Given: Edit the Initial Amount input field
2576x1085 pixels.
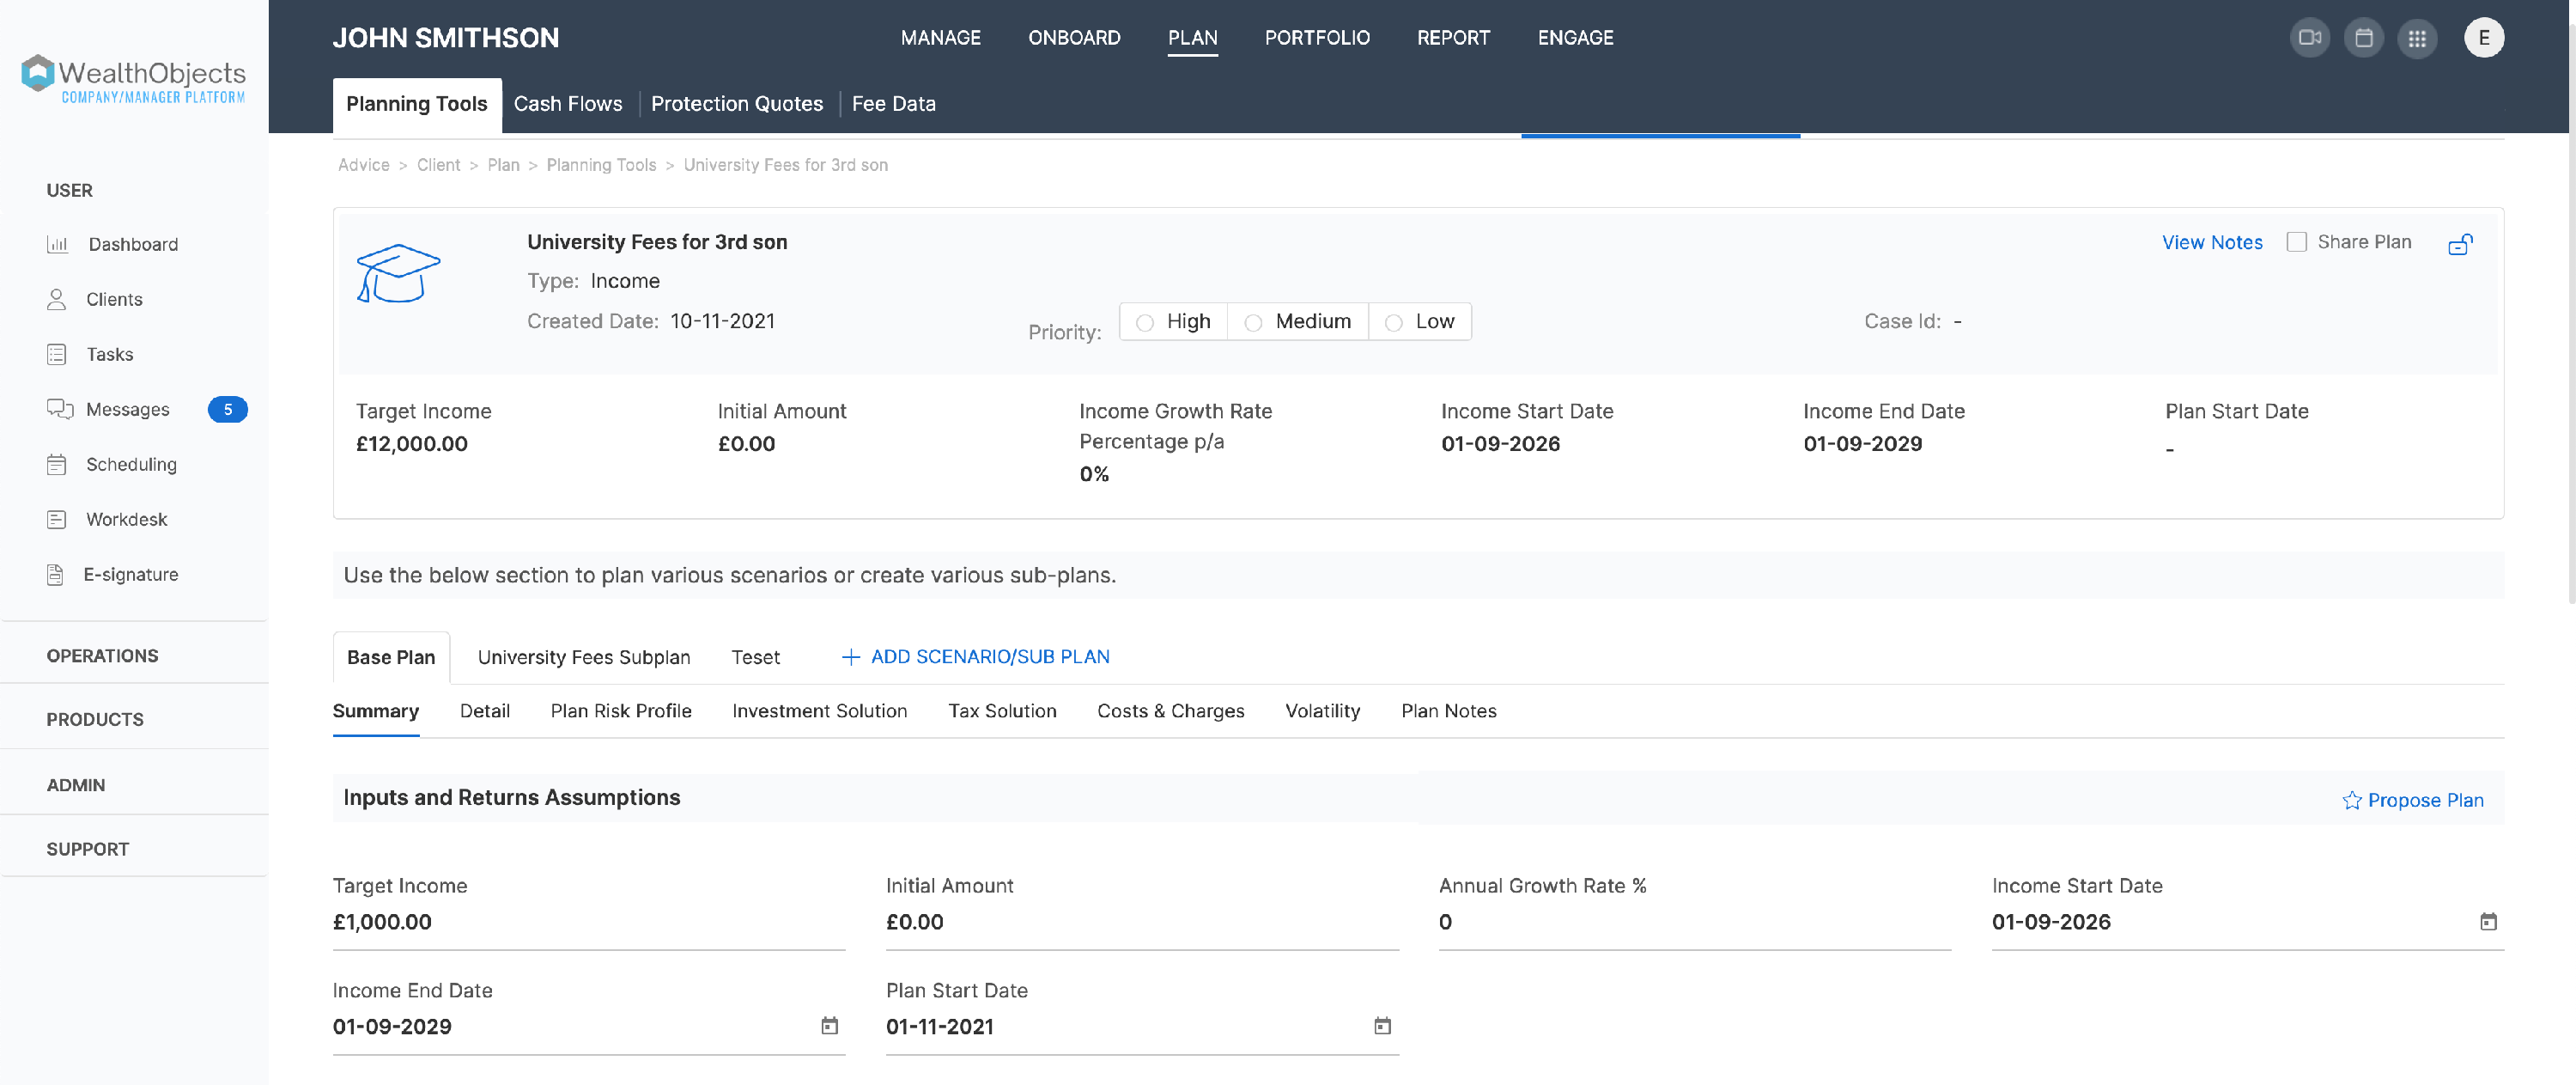Looking at the screenshot, I should pos(1141,923).
